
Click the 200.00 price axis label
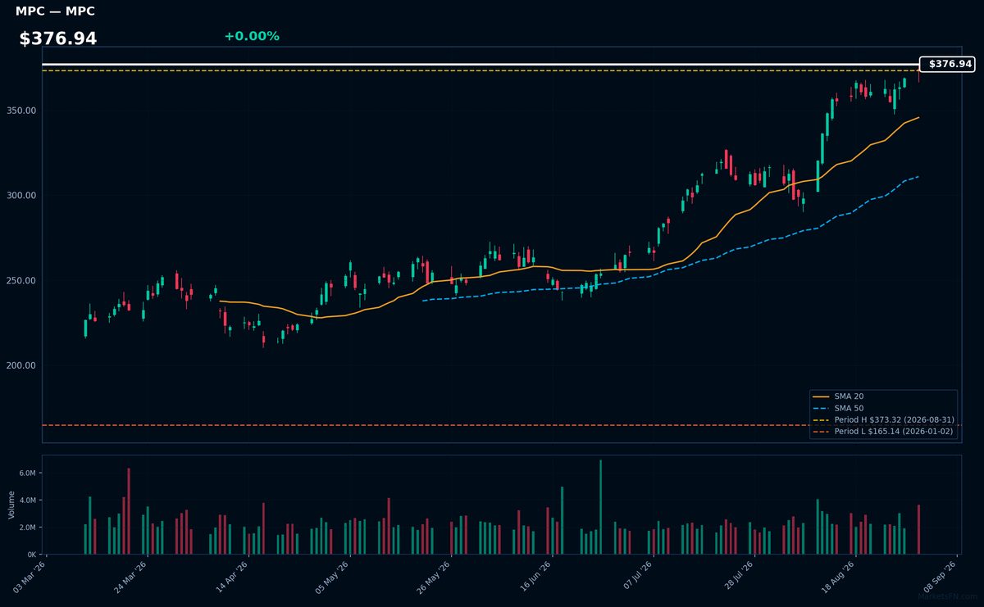click(22, 366)
